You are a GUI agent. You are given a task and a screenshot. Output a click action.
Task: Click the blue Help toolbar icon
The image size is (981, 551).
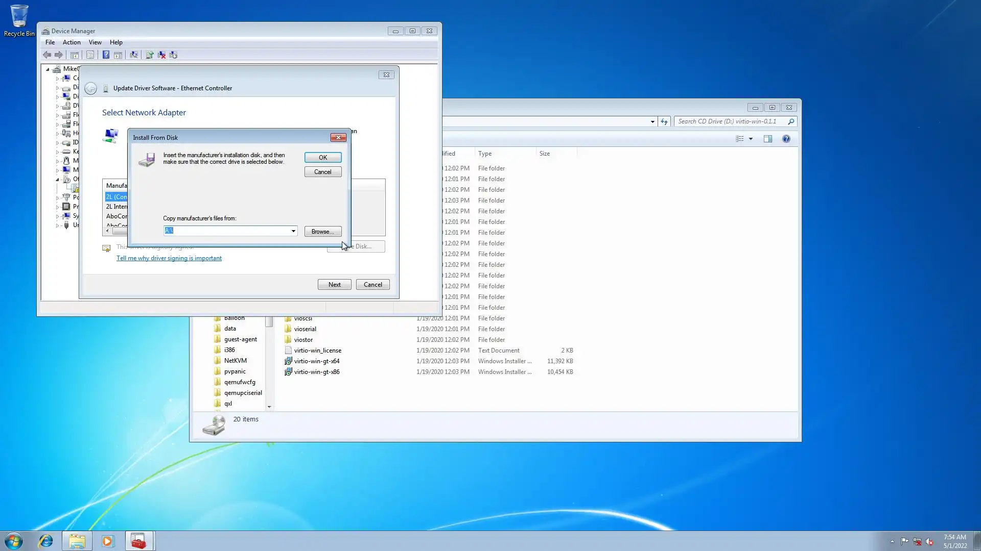pos(106,55)
